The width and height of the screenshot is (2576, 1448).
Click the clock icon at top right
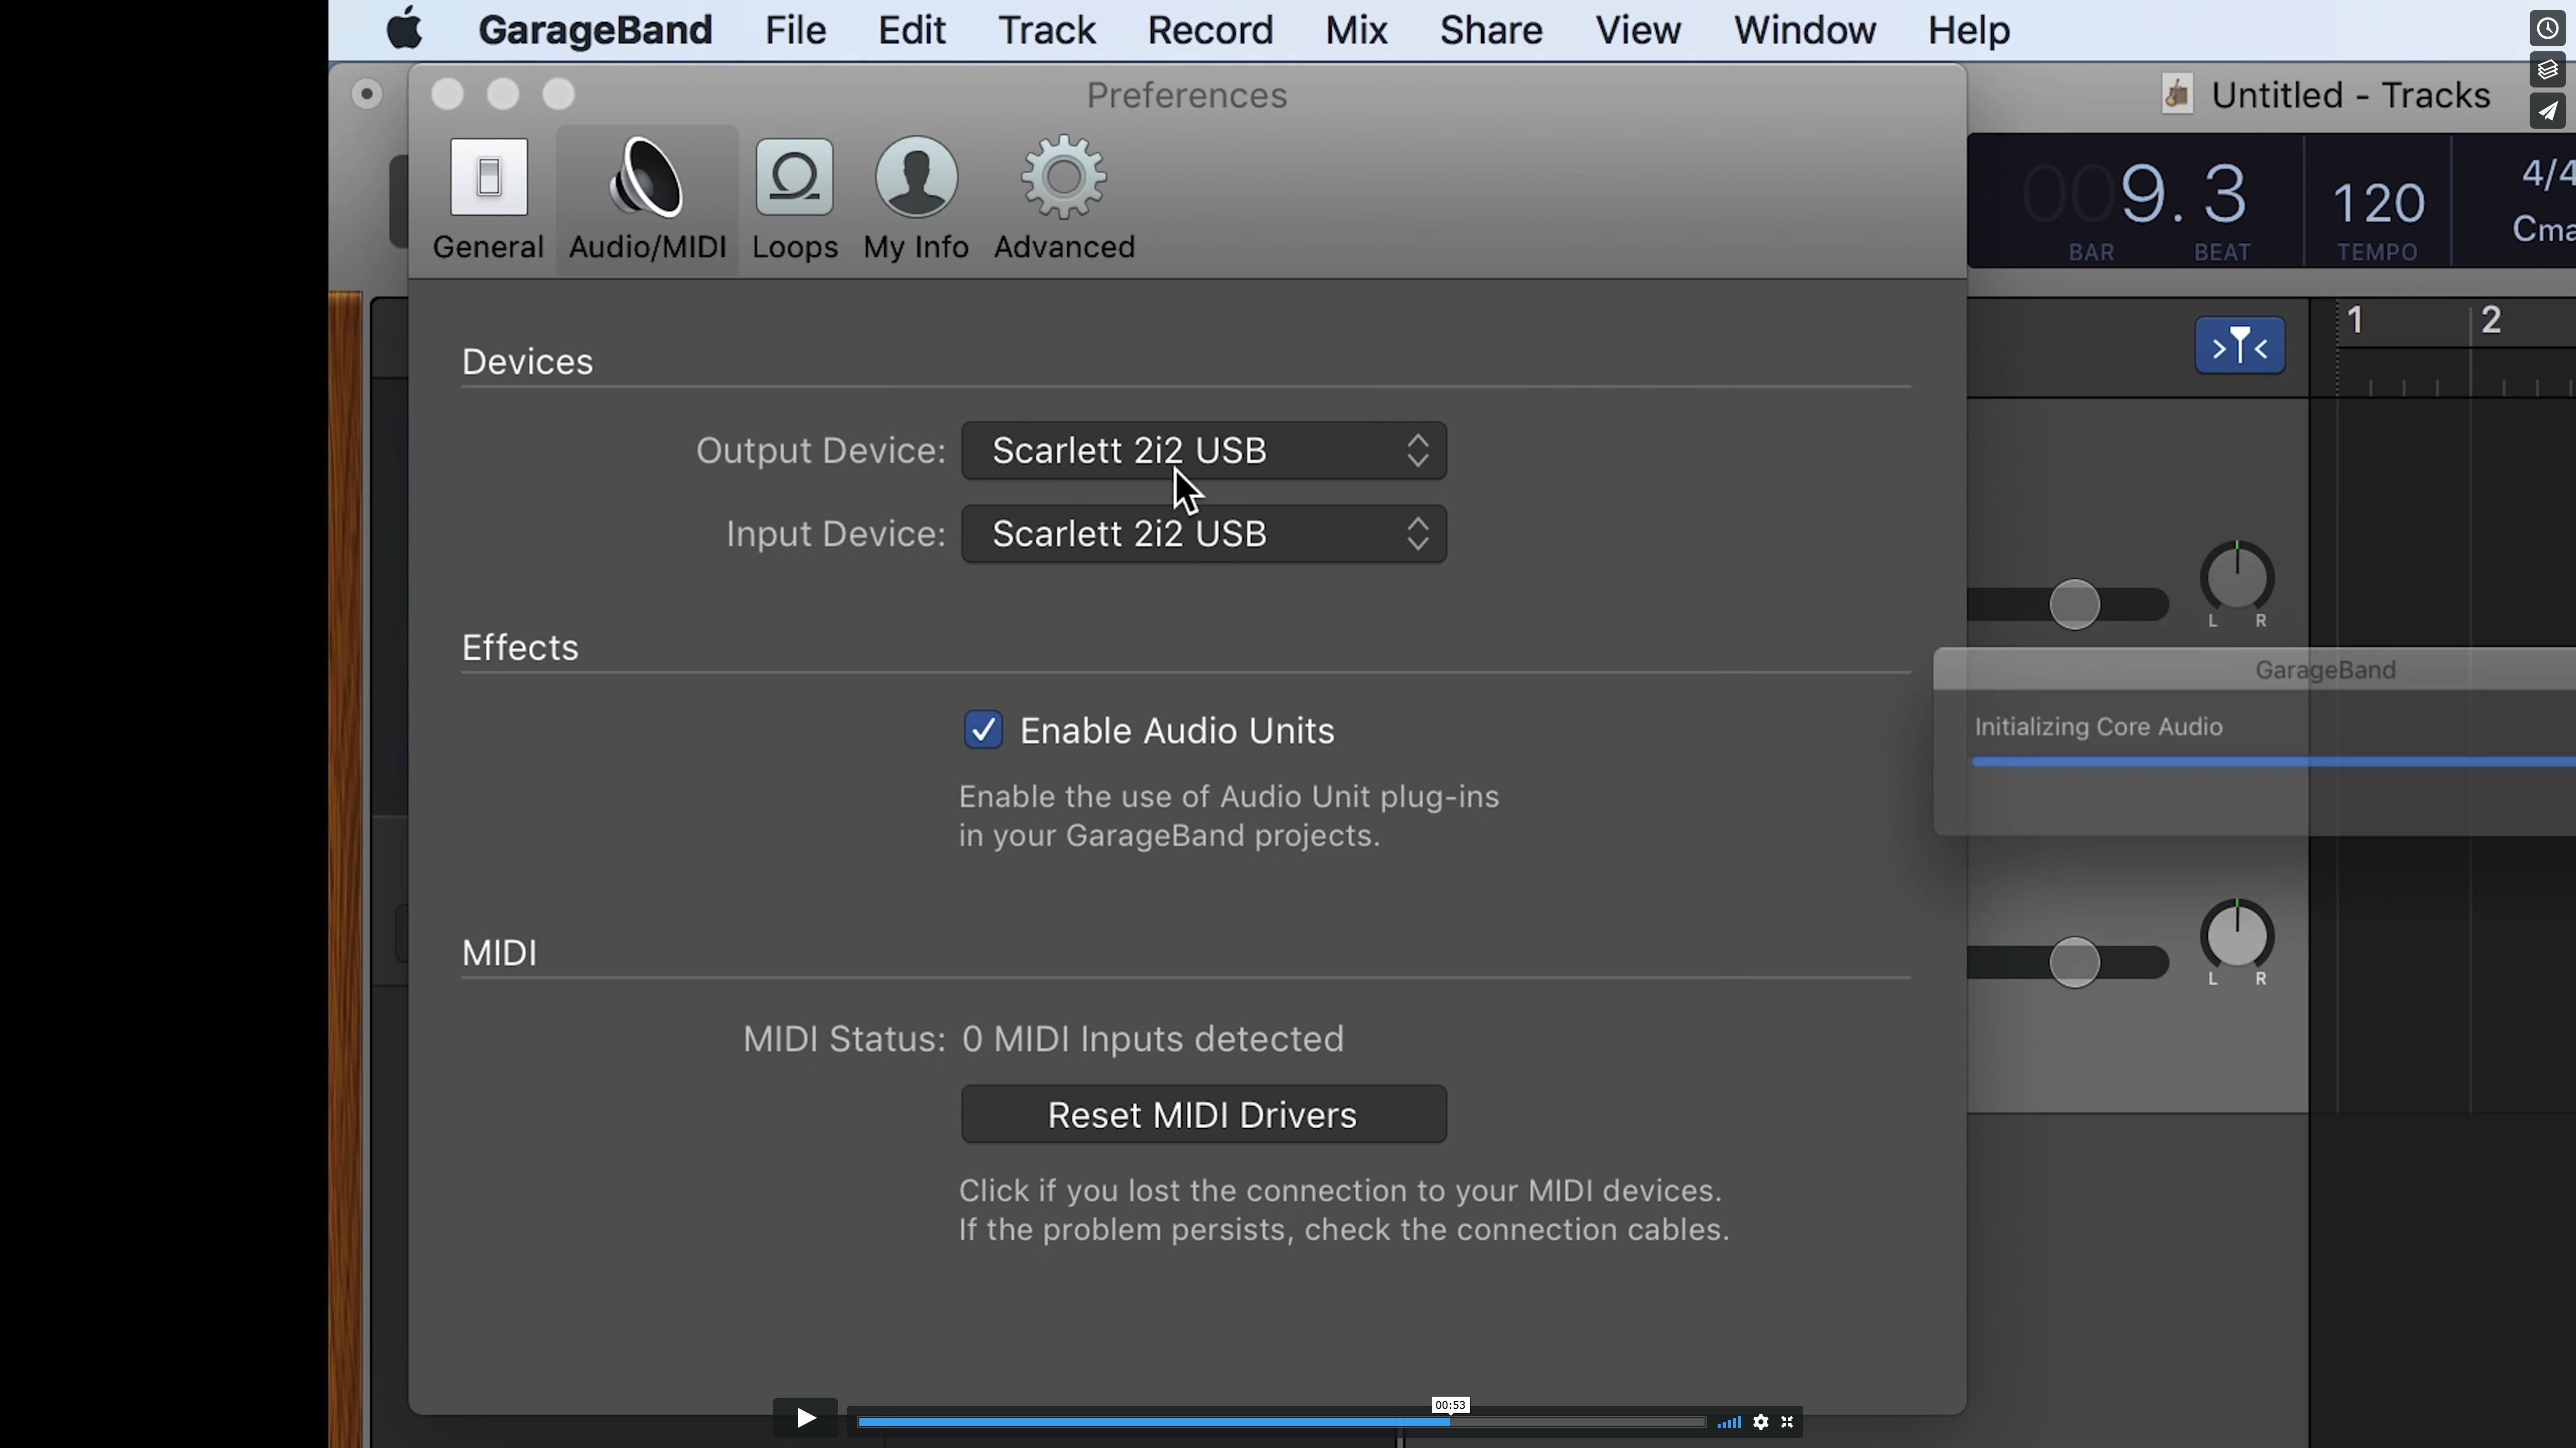[x=2548, y=28]
